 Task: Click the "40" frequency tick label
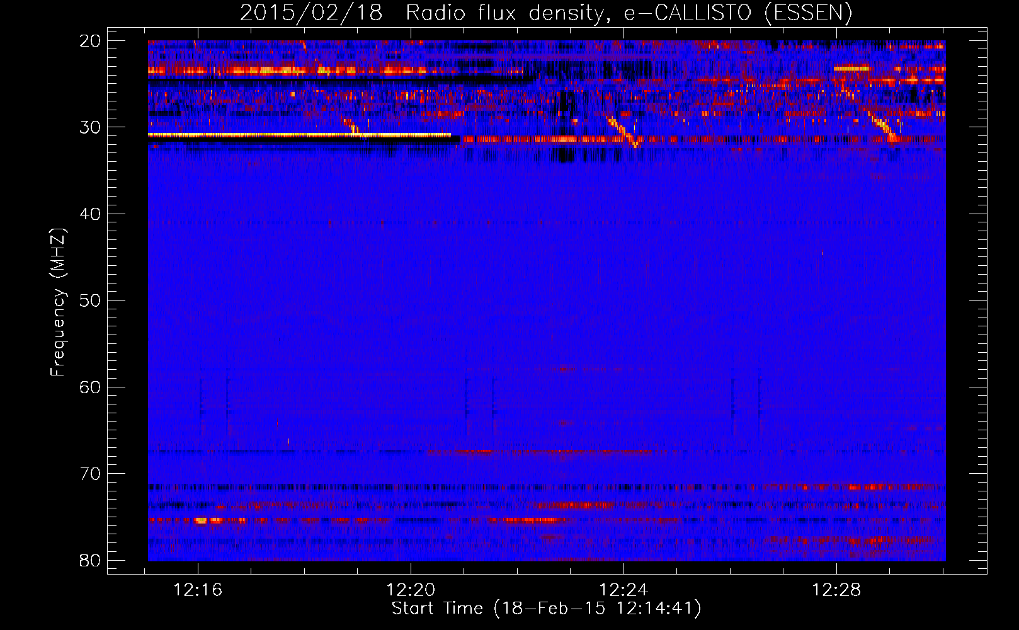coord(90,214)
